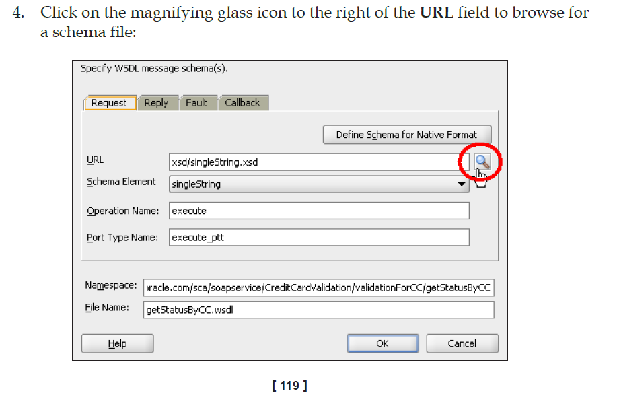Switch to the Request tab
Screen dimensions: 617x414
tap(109, 103)
